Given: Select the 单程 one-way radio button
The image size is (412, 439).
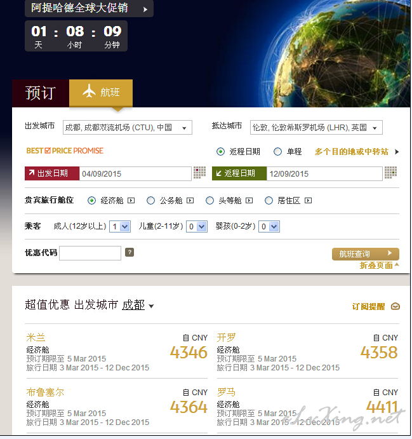Looking at the screenshot, I should pyautogui.click(x=277, y=152).
